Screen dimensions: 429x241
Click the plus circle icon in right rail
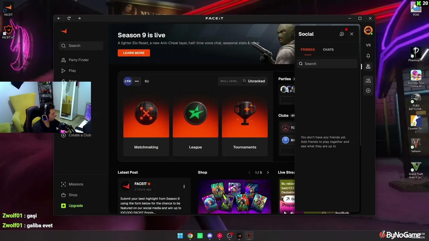point(368,91)
